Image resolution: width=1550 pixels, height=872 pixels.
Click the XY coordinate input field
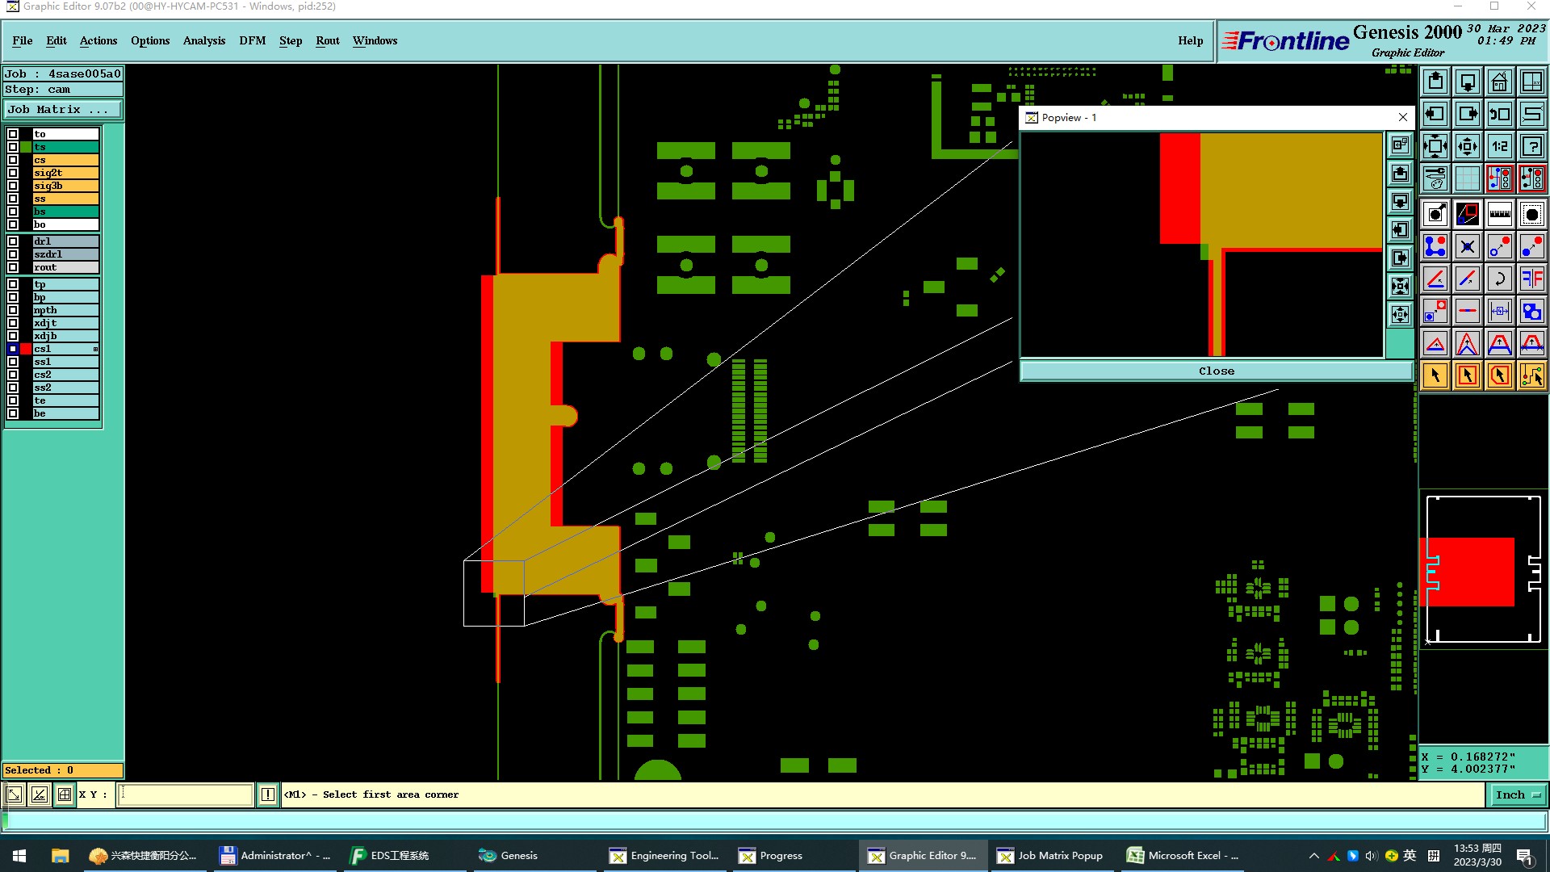pyautogui.click(x=186, y=794)
